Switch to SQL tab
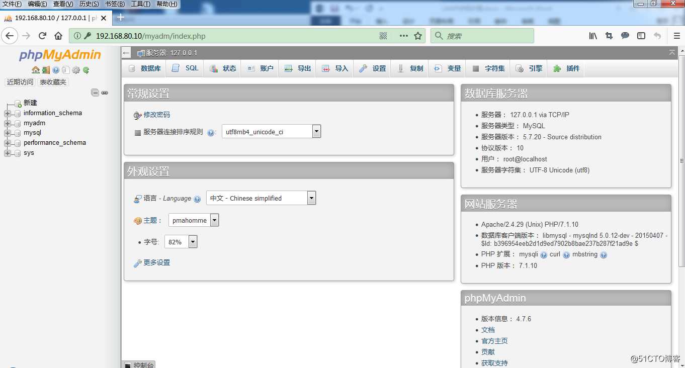The image size is (685, 368). pyautogui.click(x=185, y=68)
